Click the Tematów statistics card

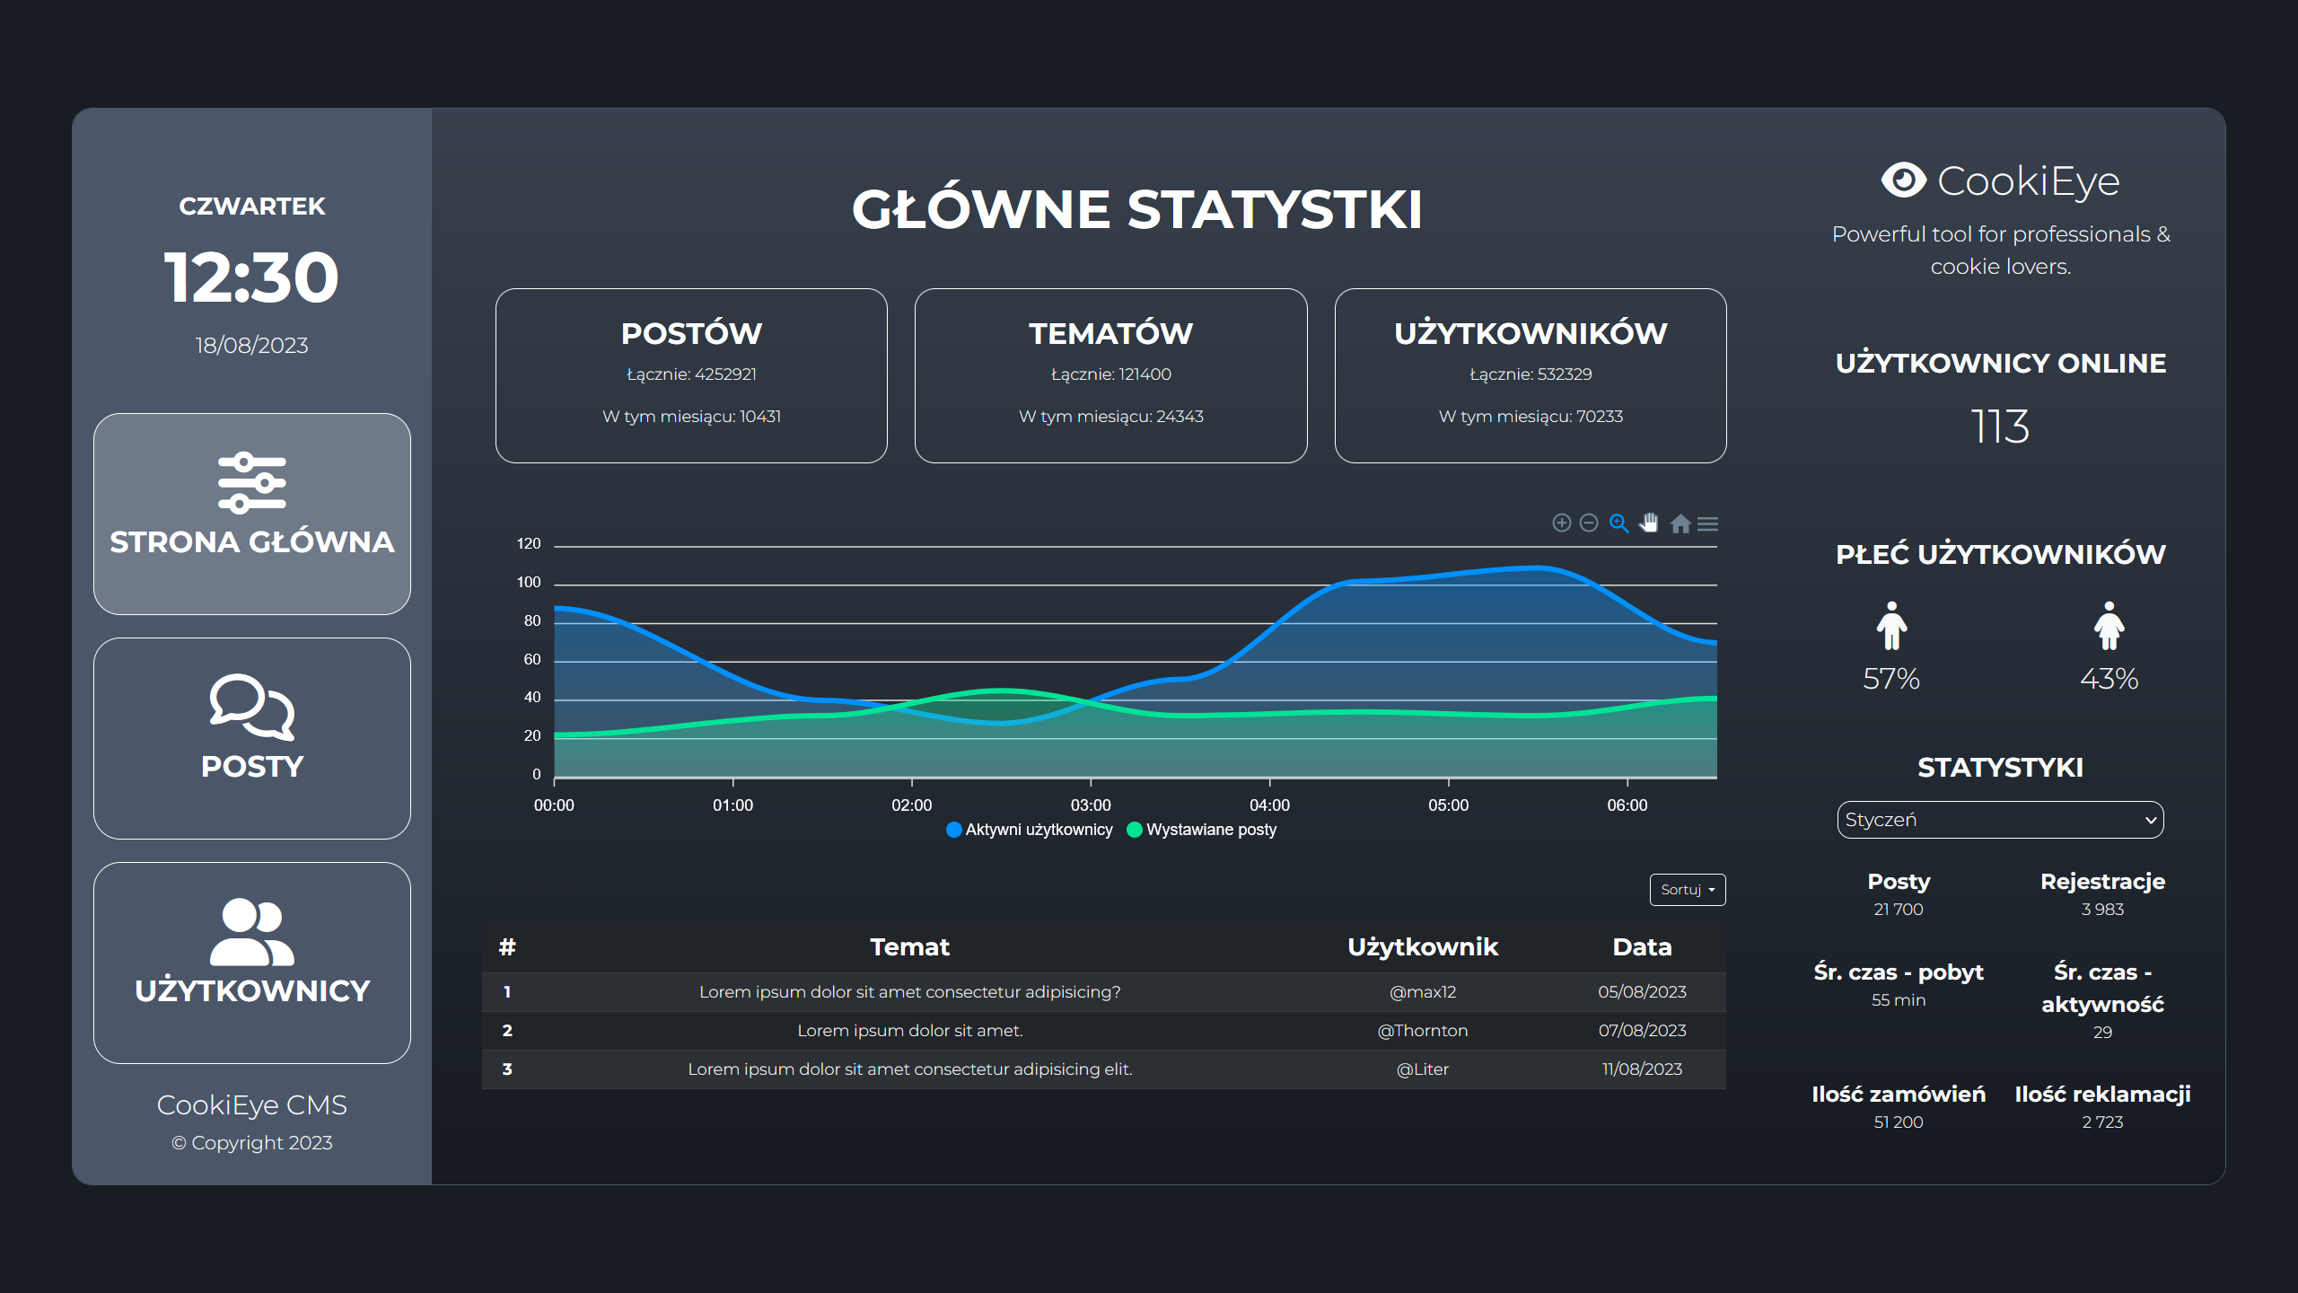1110,375
